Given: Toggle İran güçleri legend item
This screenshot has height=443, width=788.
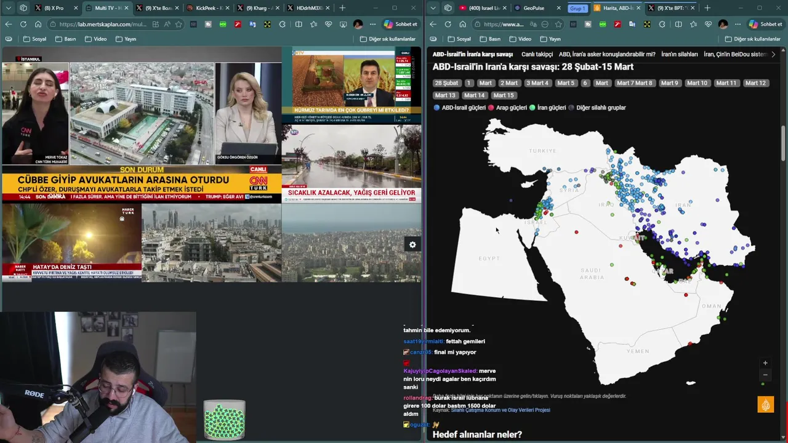Looking at the screenshot, I should pos(548,108).
